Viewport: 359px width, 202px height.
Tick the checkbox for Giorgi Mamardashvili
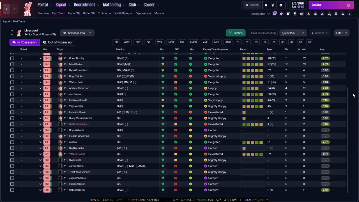(12, 118)
